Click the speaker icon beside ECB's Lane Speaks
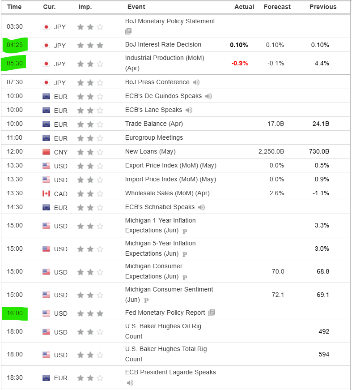Viewport: 352px width, 390px height. (x=189, y=110)
